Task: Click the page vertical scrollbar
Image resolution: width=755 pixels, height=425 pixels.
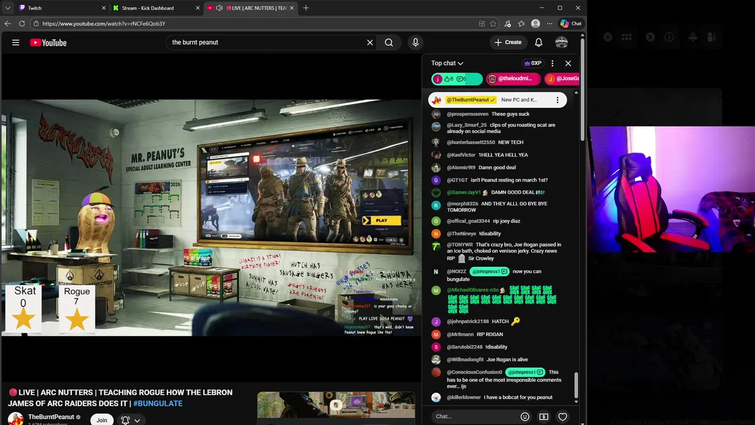Action: click(x=582, y=89)
